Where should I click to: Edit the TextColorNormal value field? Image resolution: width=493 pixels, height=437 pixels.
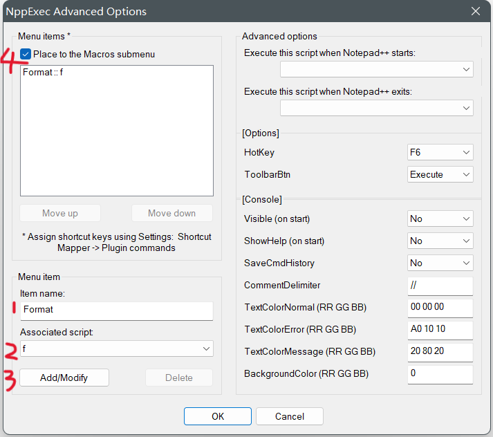[440, 308]
